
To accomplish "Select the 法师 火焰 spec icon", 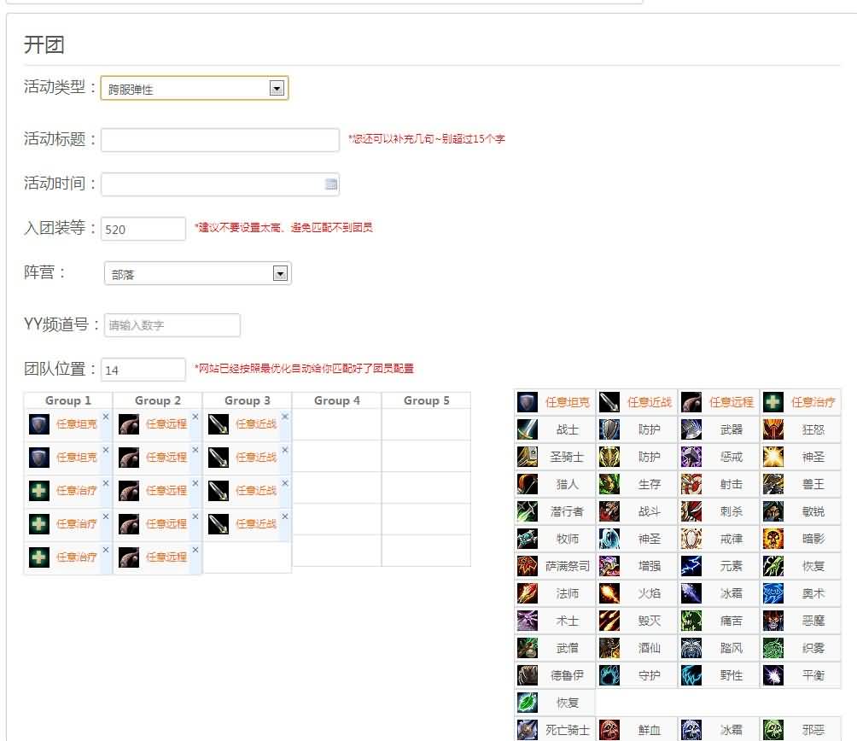I will coord(609,593).
